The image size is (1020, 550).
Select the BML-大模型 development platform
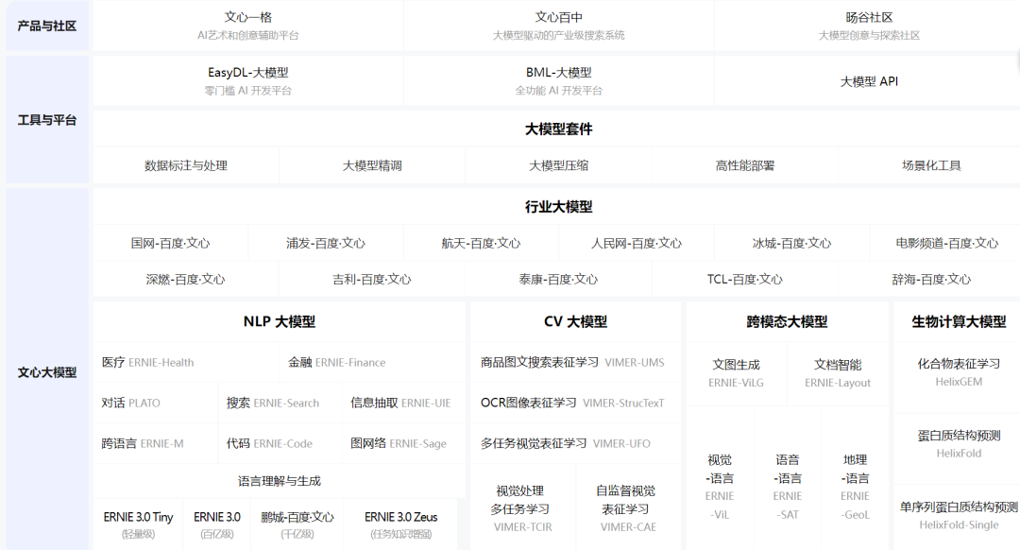(558, 81)
